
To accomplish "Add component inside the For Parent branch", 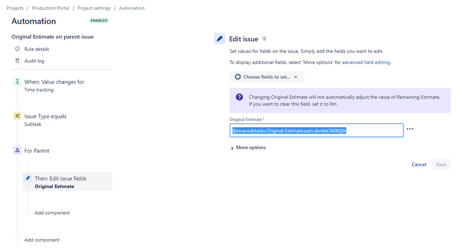I will (x=52, y=213).
